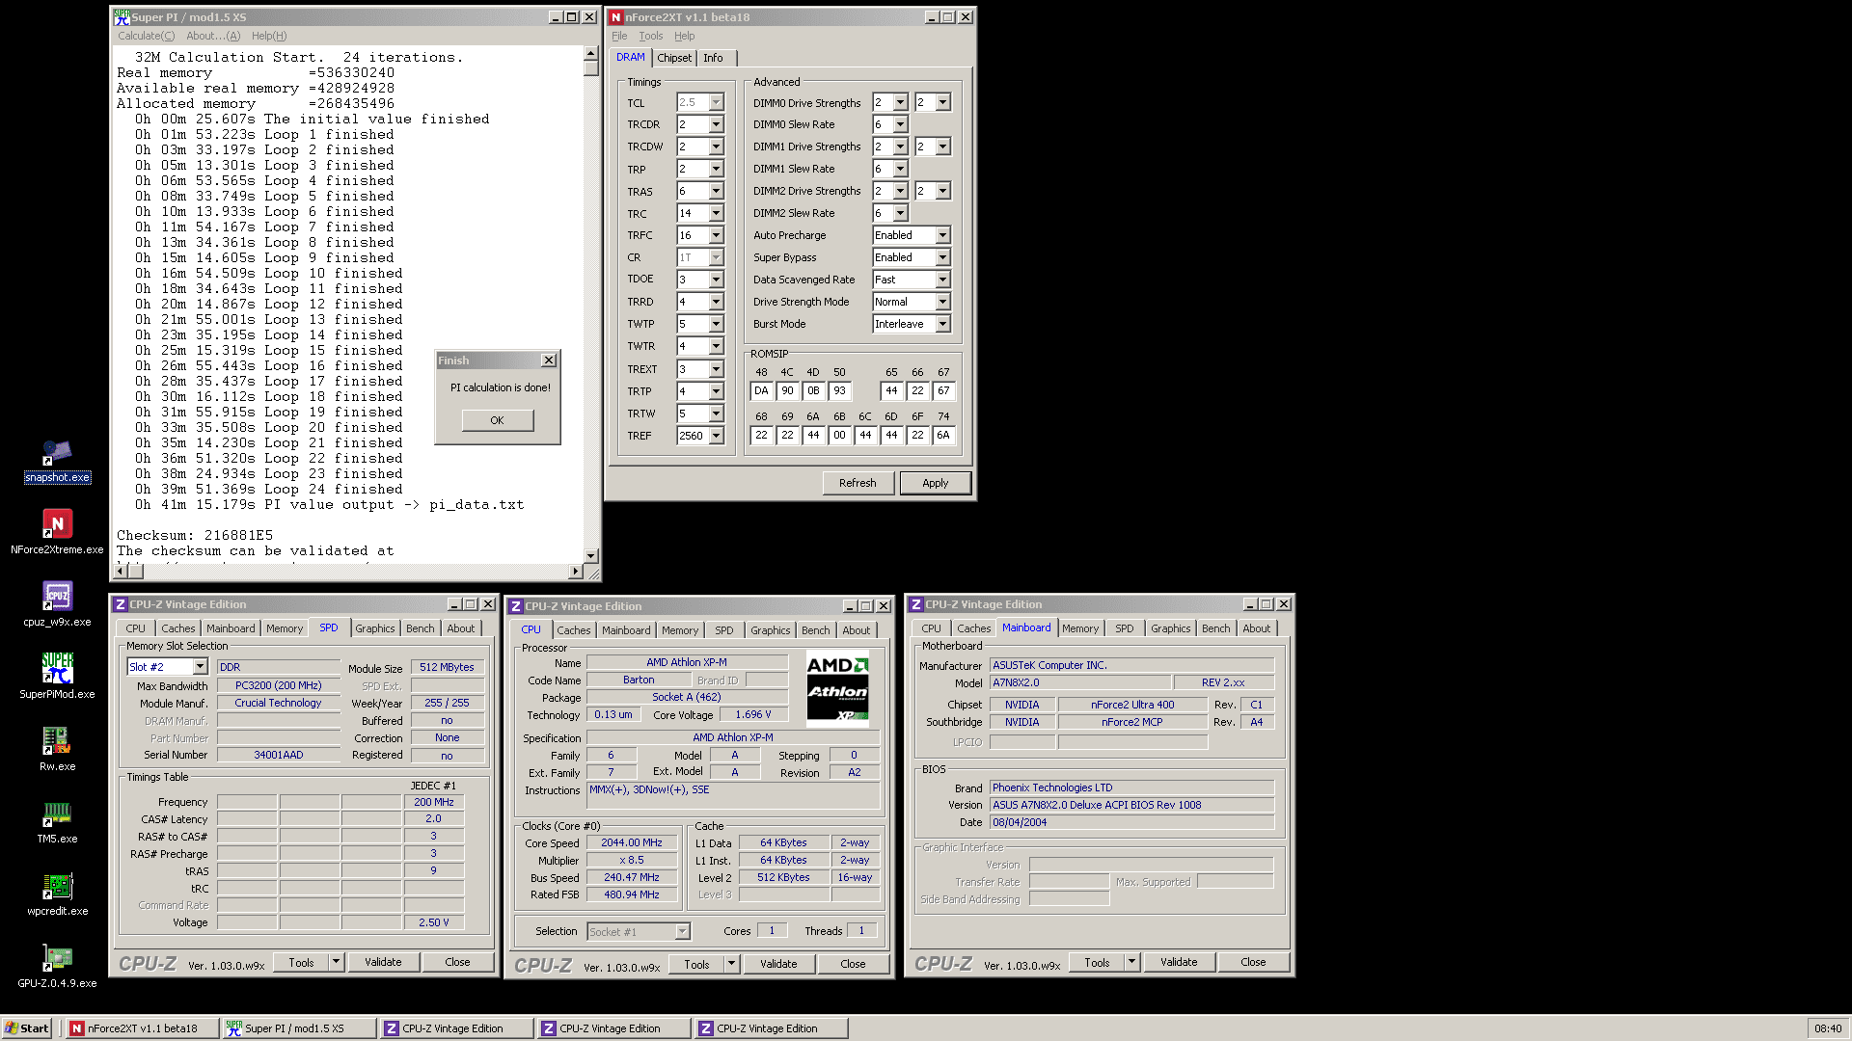
Task: Launch GPU-Z.0.4.9.exe desktop icon
Action: [57, 966]
